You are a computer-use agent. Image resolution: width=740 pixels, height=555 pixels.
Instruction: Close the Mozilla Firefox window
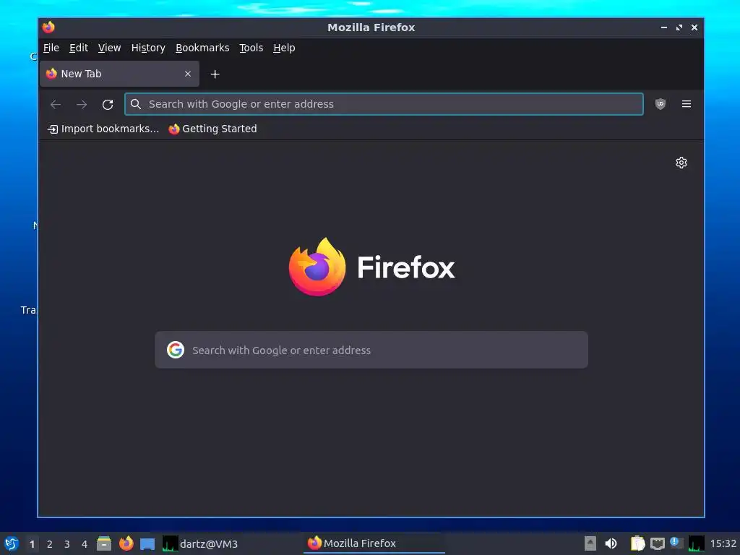(x=694, y=27)
